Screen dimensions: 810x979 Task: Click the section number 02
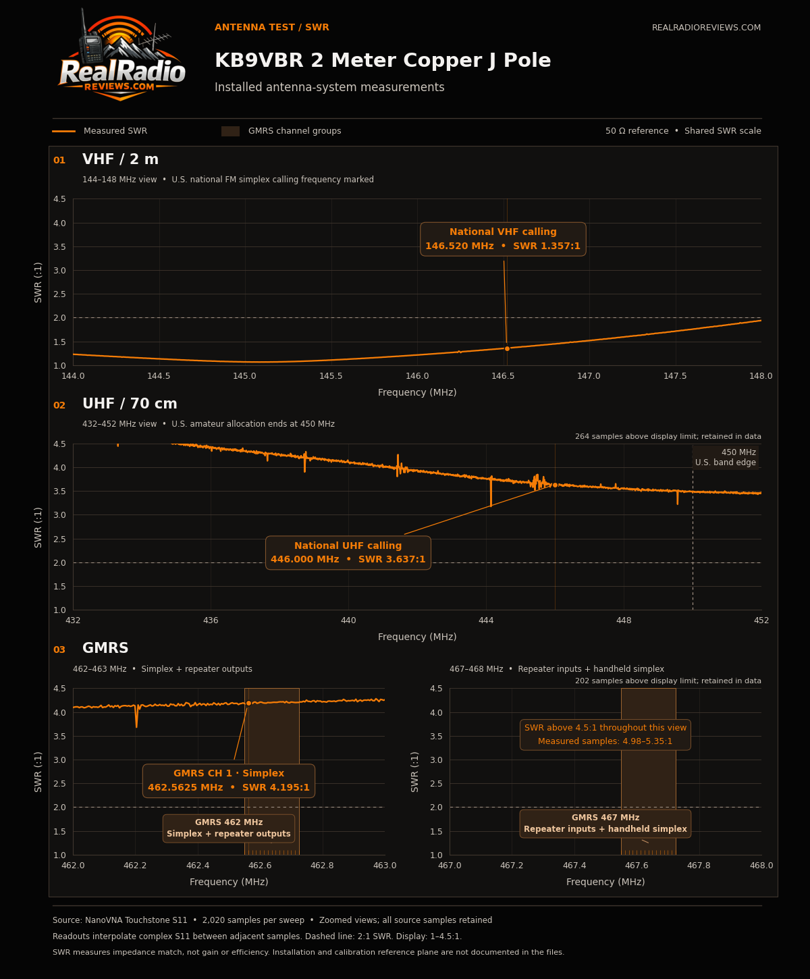click(x=59, y=406)
